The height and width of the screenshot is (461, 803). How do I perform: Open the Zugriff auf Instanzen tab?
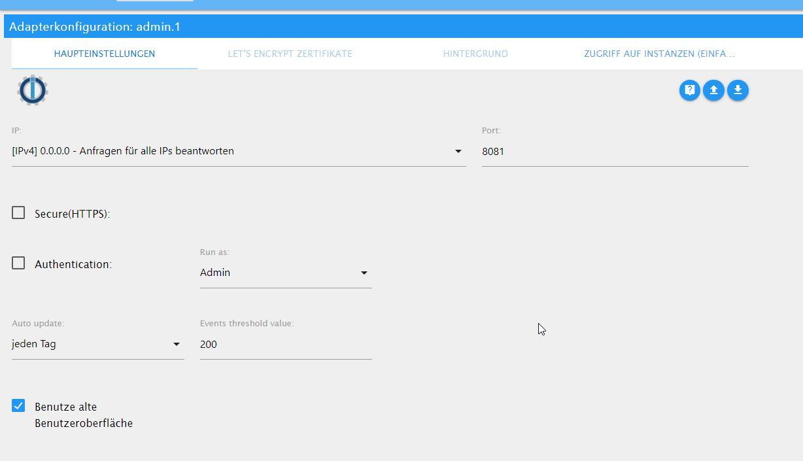point(660,54)
